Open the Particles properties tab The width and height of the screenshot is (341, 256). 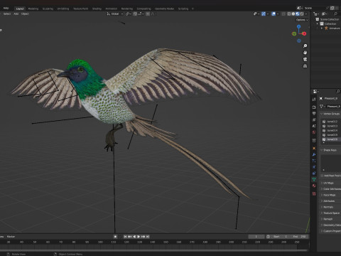pos(314,161)
